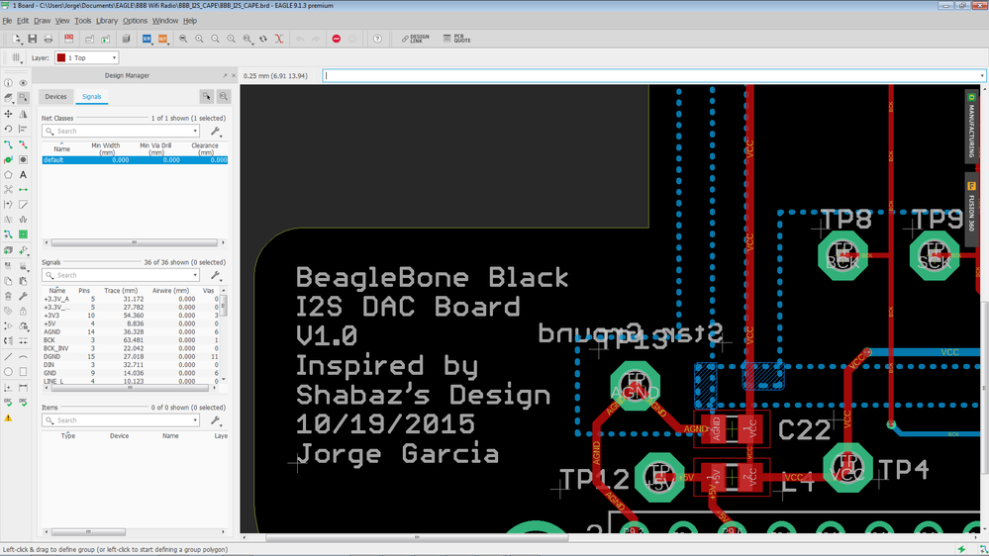Select the Ripup tool
This screenshot has width=989, height=556.
[x=24, y=144]
